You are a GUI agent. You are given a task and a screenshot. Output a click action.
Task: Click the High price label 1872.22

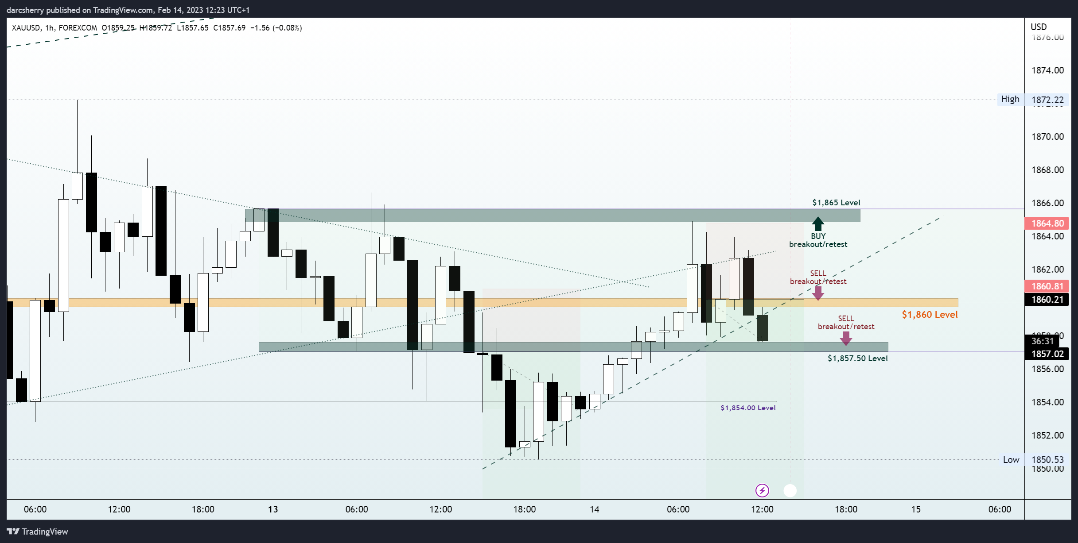pyautogui.click(x=1047, y=100)
